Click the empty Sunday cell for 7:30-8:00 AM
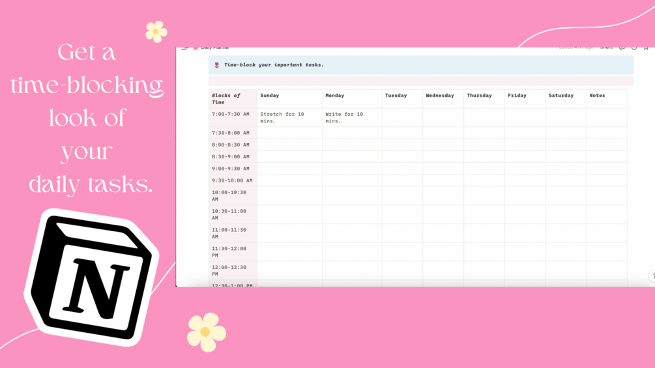This screenshot has height=368, width=655. (289, 133)
